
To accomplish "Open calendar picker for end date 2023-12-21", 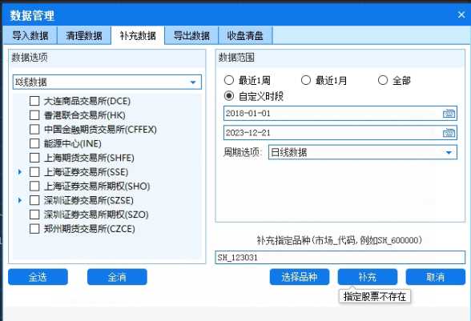I will (449, 133).
